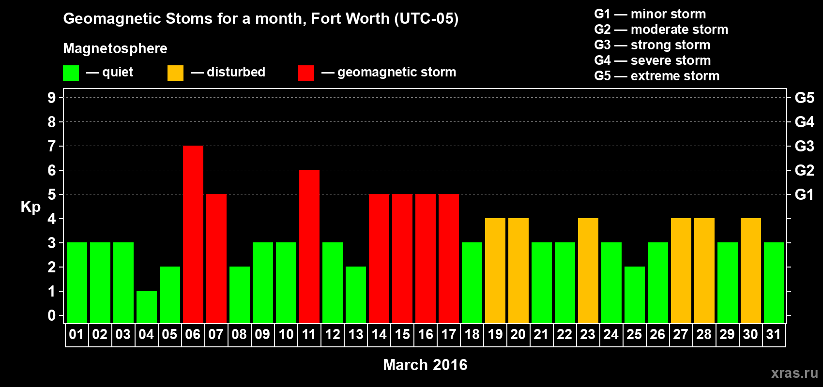Viewport: 823px width, 387px height.
Task: Click the Kp axis value 9
Action: coord(52,98)
